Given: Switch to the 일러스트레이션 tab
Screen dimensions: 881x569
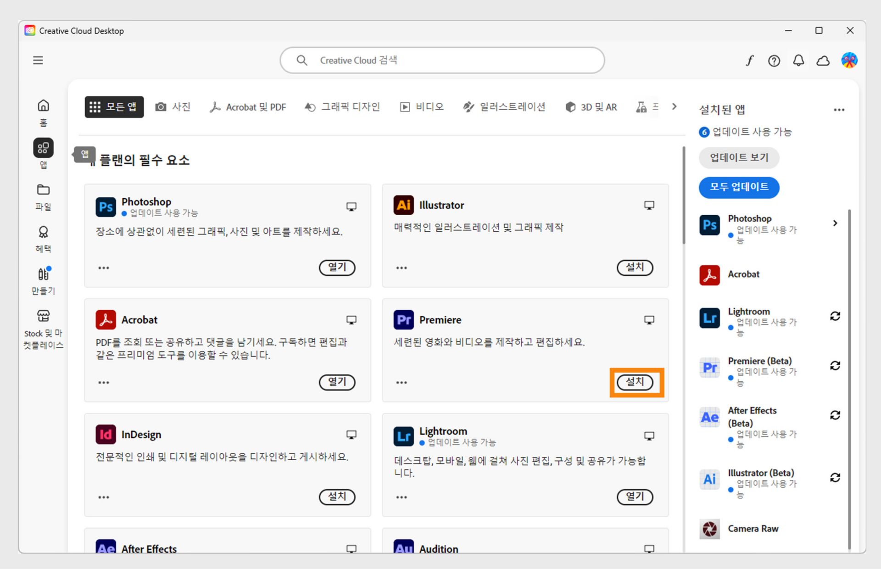Looking at the screenshot, I should [504, 107].
